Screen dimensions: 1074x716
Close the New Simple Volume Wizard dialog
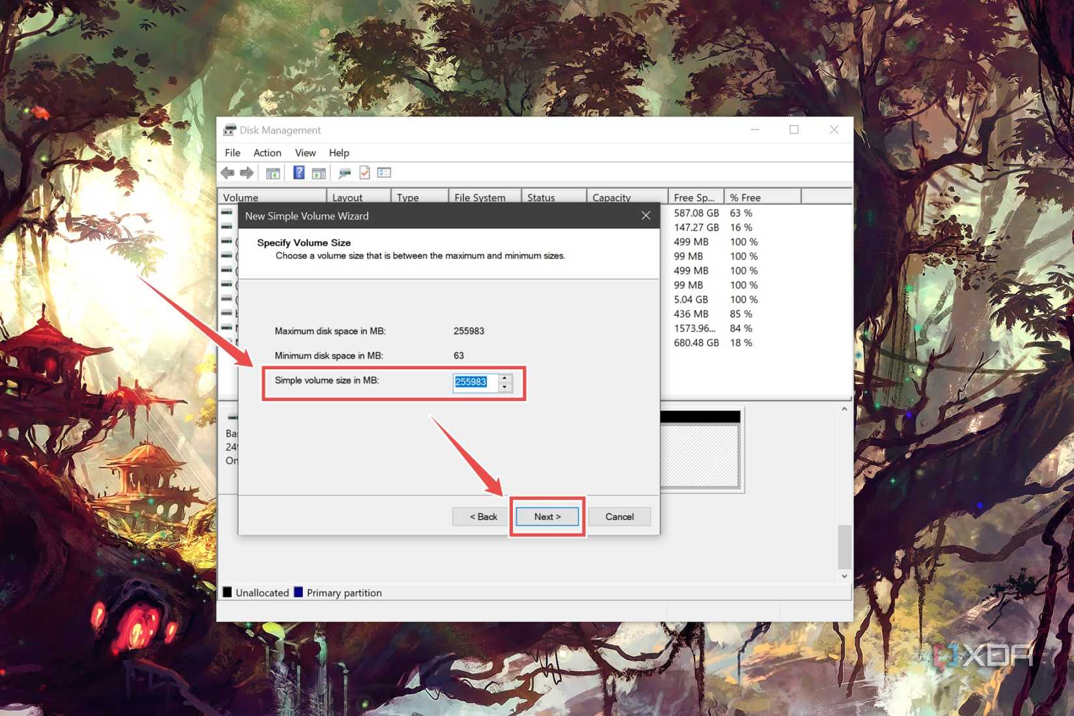pyautogui.click(x=646, y=215)
